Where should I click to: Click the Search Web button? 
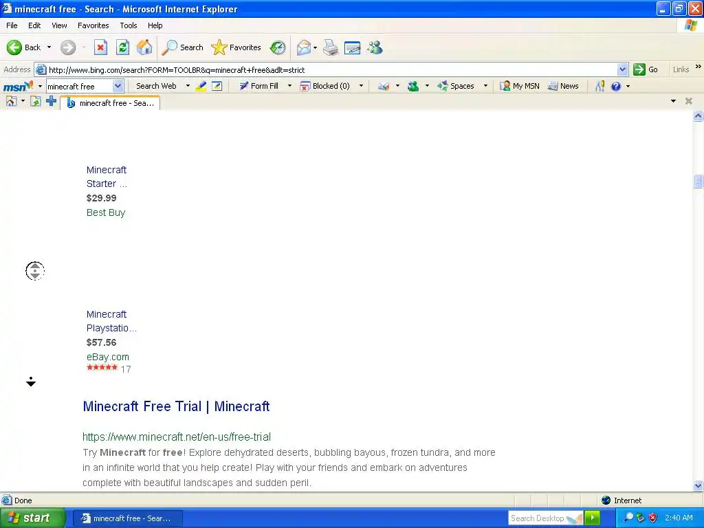(x=156, y=86)
